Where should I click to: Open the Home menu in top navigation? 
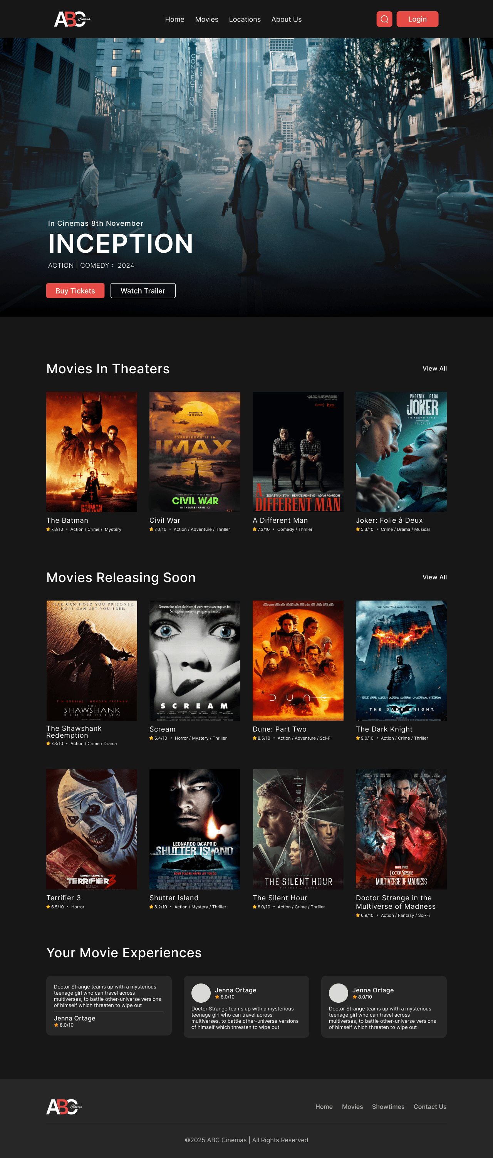[x=174, y=19]
